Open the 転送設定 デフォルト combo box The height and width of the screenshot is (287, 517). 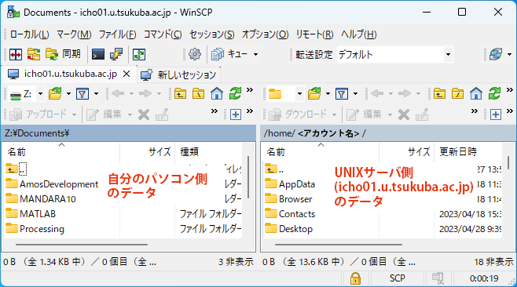pyautogui.click(x=394, y=55)
